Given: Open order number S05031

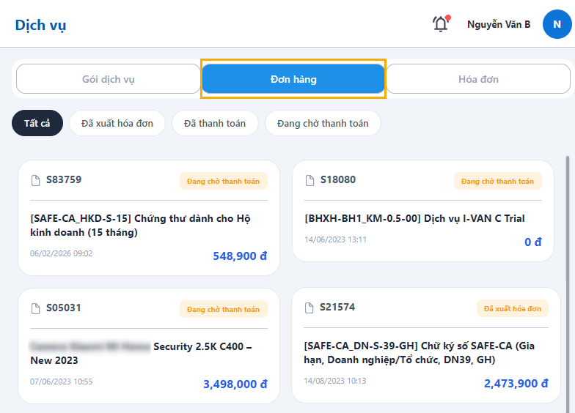Looking at the screenshot, I should [64, 308].
